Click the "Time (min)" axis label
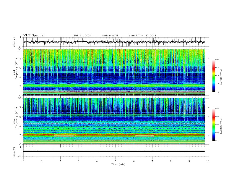 118,164
